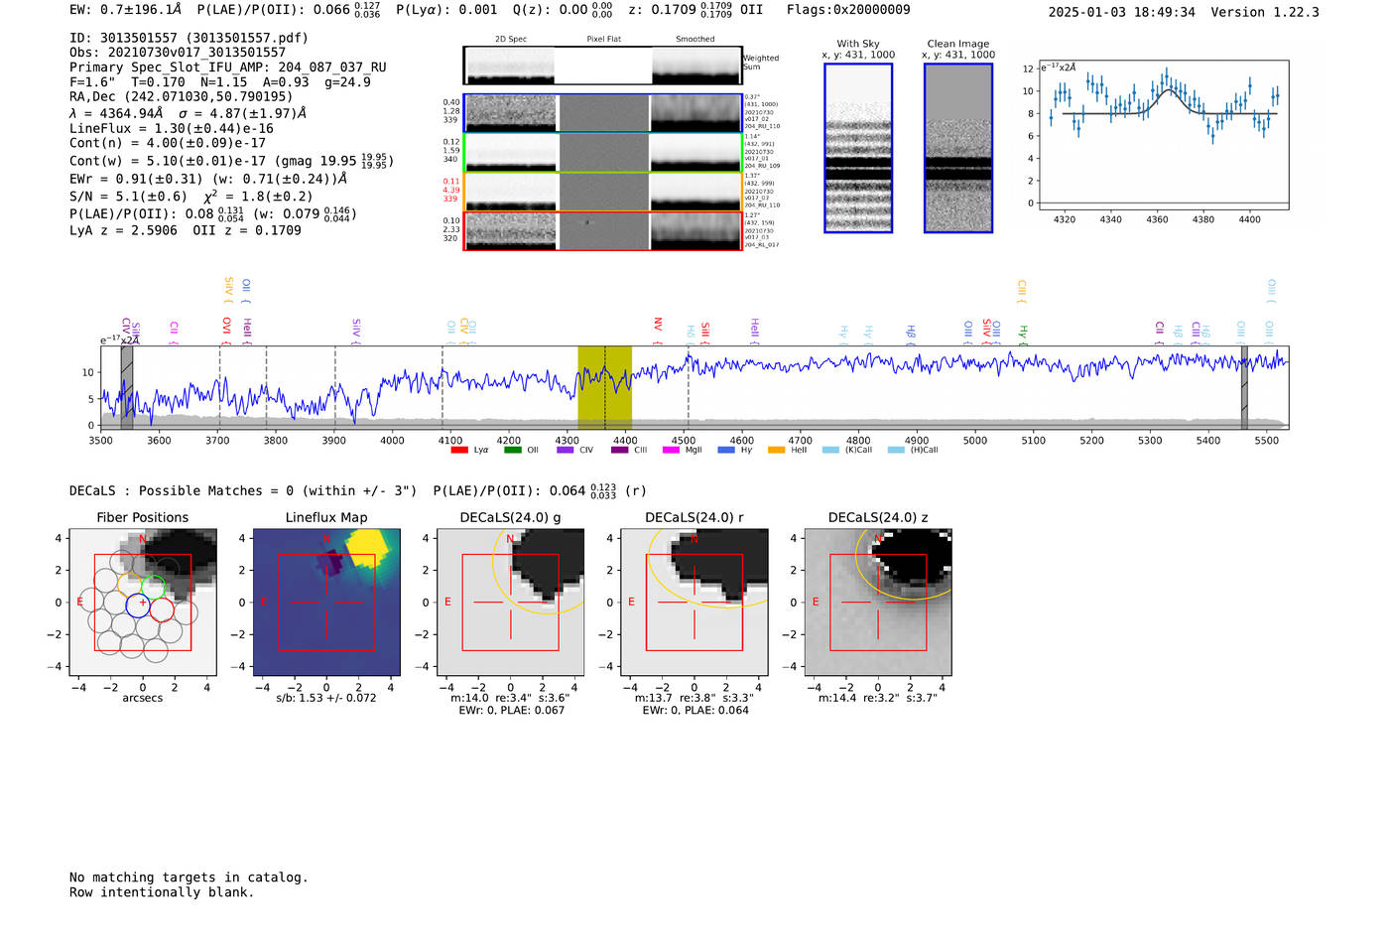Click the 'Row intentionally blank.' text
This screenshot has height=946, width=1389.
point(162,892)
